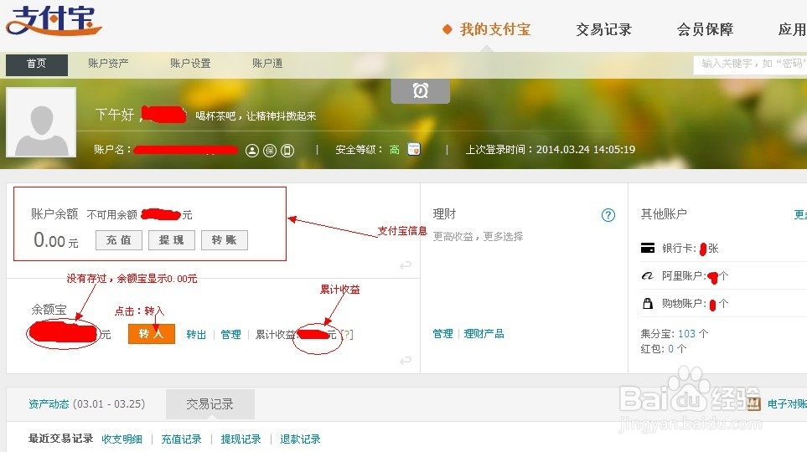Switch to the lower 交易记录 tab
Image resolution: width=807 pixels, height=452 pixels.
point(210,404)
